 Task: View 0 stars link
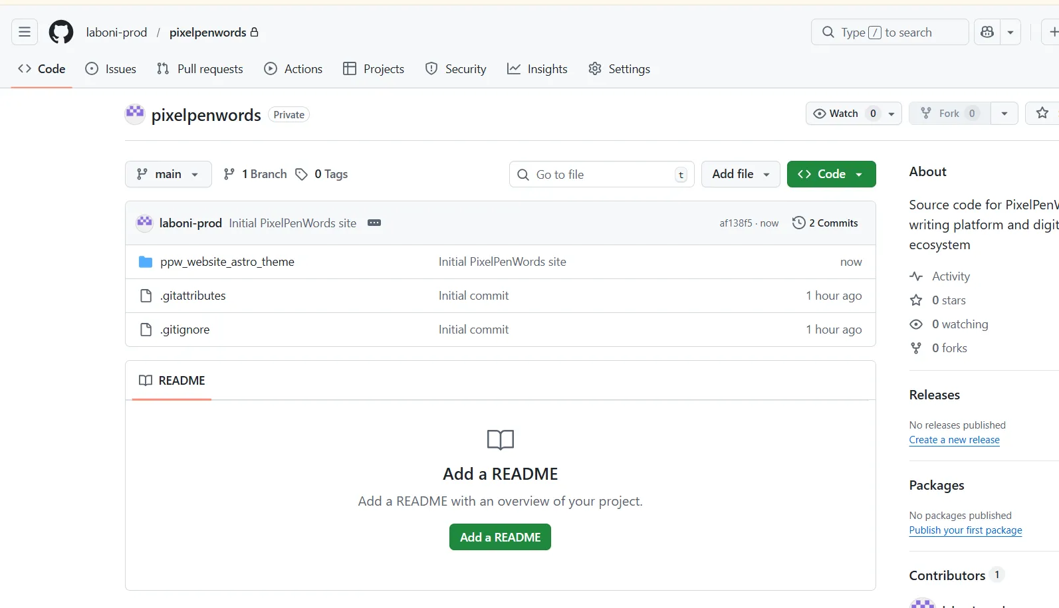949,300
